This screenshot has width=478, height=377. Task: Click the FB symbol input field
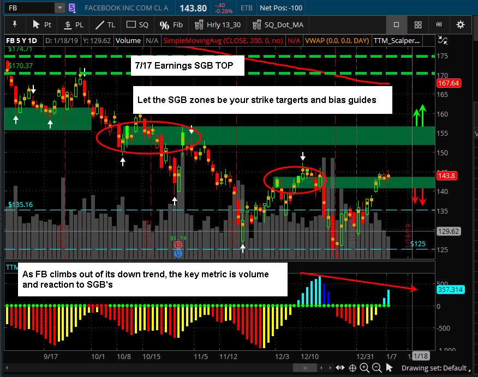click(x=30, y=8)
